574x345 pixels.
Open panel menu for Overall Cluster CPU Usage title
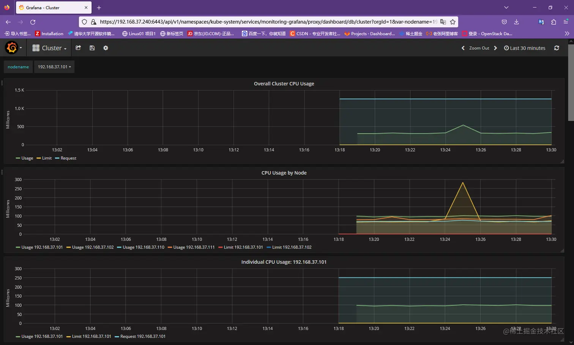click(284, 84)
